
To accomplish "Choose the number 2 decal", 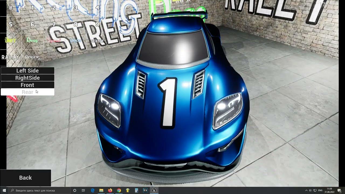I will click(x=54, y=8).
